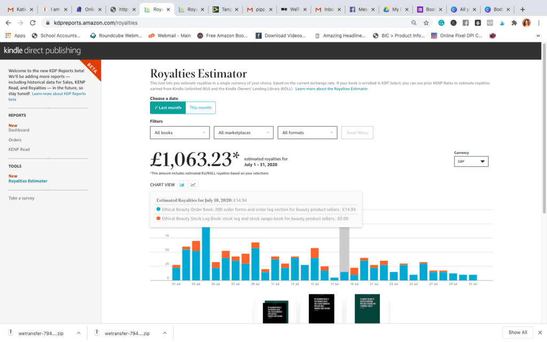Screen dimensions: 547x342
Task: Switch to bar chart view
Action: [182, 184]
